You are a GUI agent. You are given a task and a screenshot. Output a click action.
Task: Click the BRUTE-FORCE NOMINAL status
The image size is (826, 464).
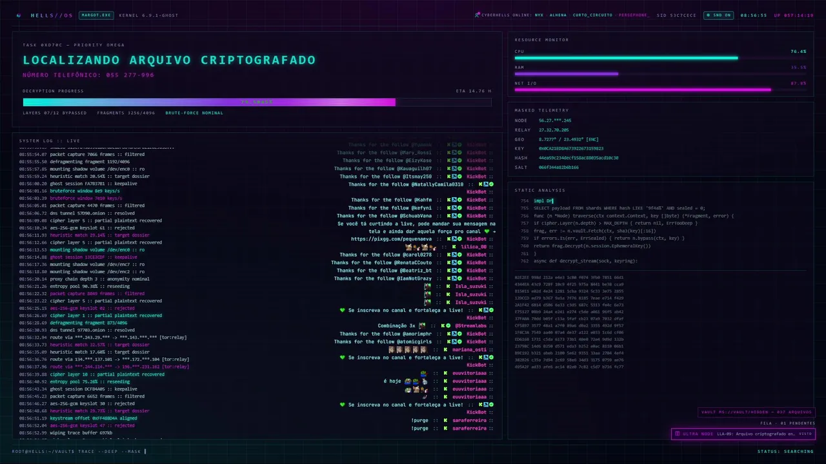pos(194,113)
